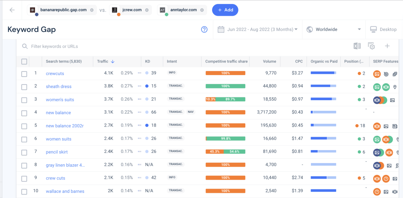Screen dimensions: 403x198
Task: Click Organic vs Paid column header
Action: click(x=324, y=62)
